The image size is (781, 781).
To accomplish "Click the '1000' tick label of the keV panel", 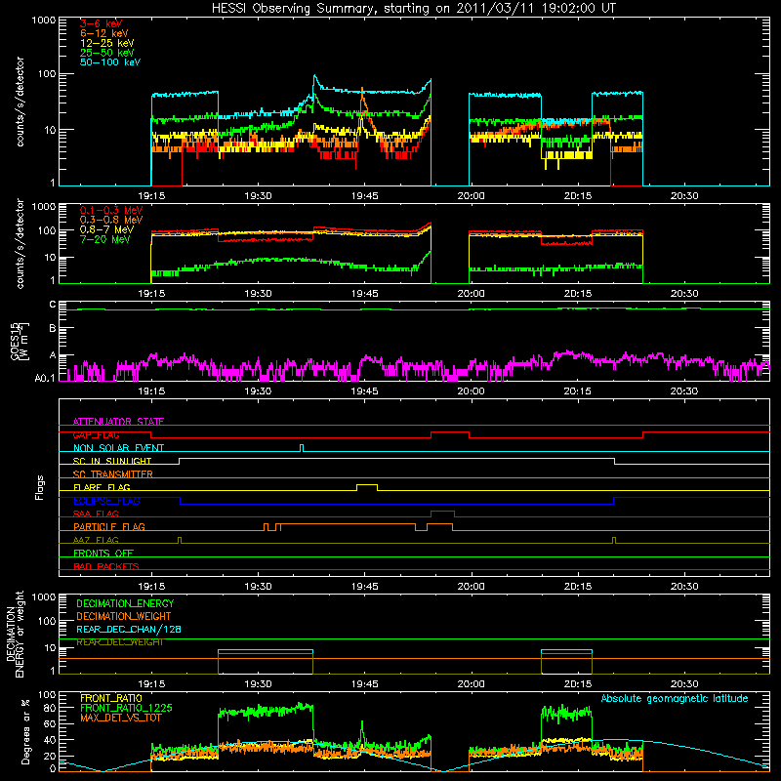I will (x=44, y=21).
